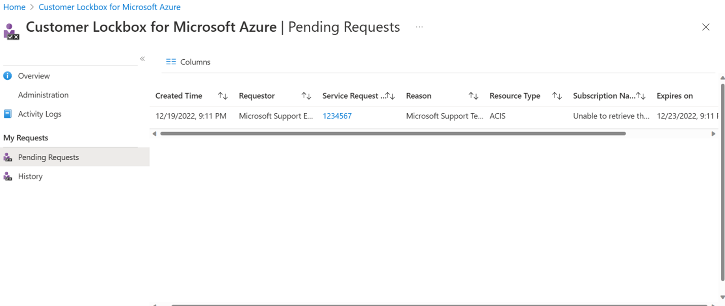Switch to the Administration section

point(43,95)
